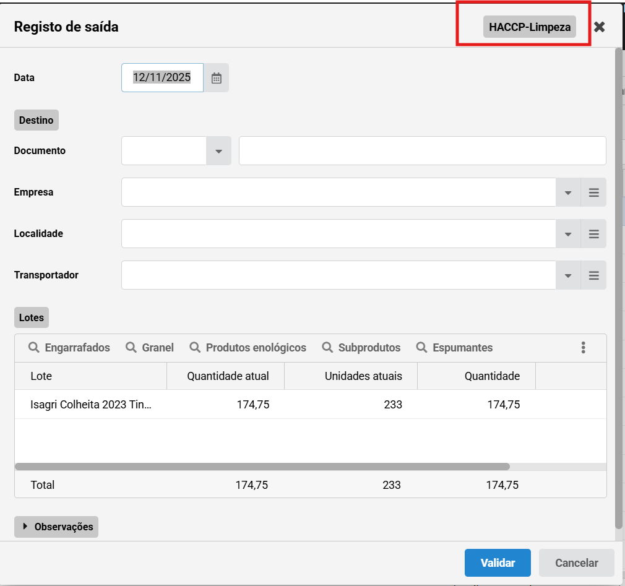Click the Total row label
This screenshot has height=586, width=625.
coord(43,485)
